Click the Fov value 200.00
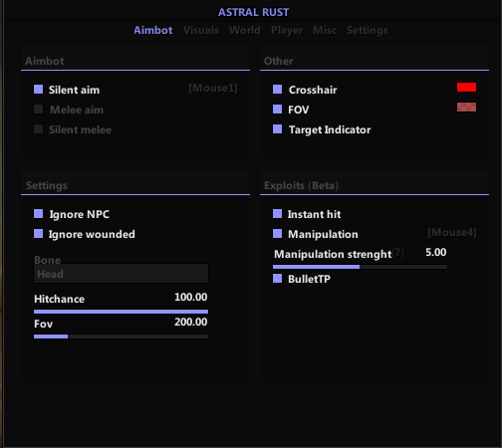The image size is (502, 448). click(191, 322)
